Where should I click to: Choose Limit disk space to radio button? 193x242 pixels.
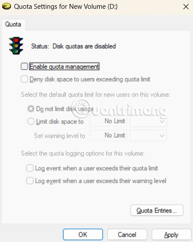(31, 122)
